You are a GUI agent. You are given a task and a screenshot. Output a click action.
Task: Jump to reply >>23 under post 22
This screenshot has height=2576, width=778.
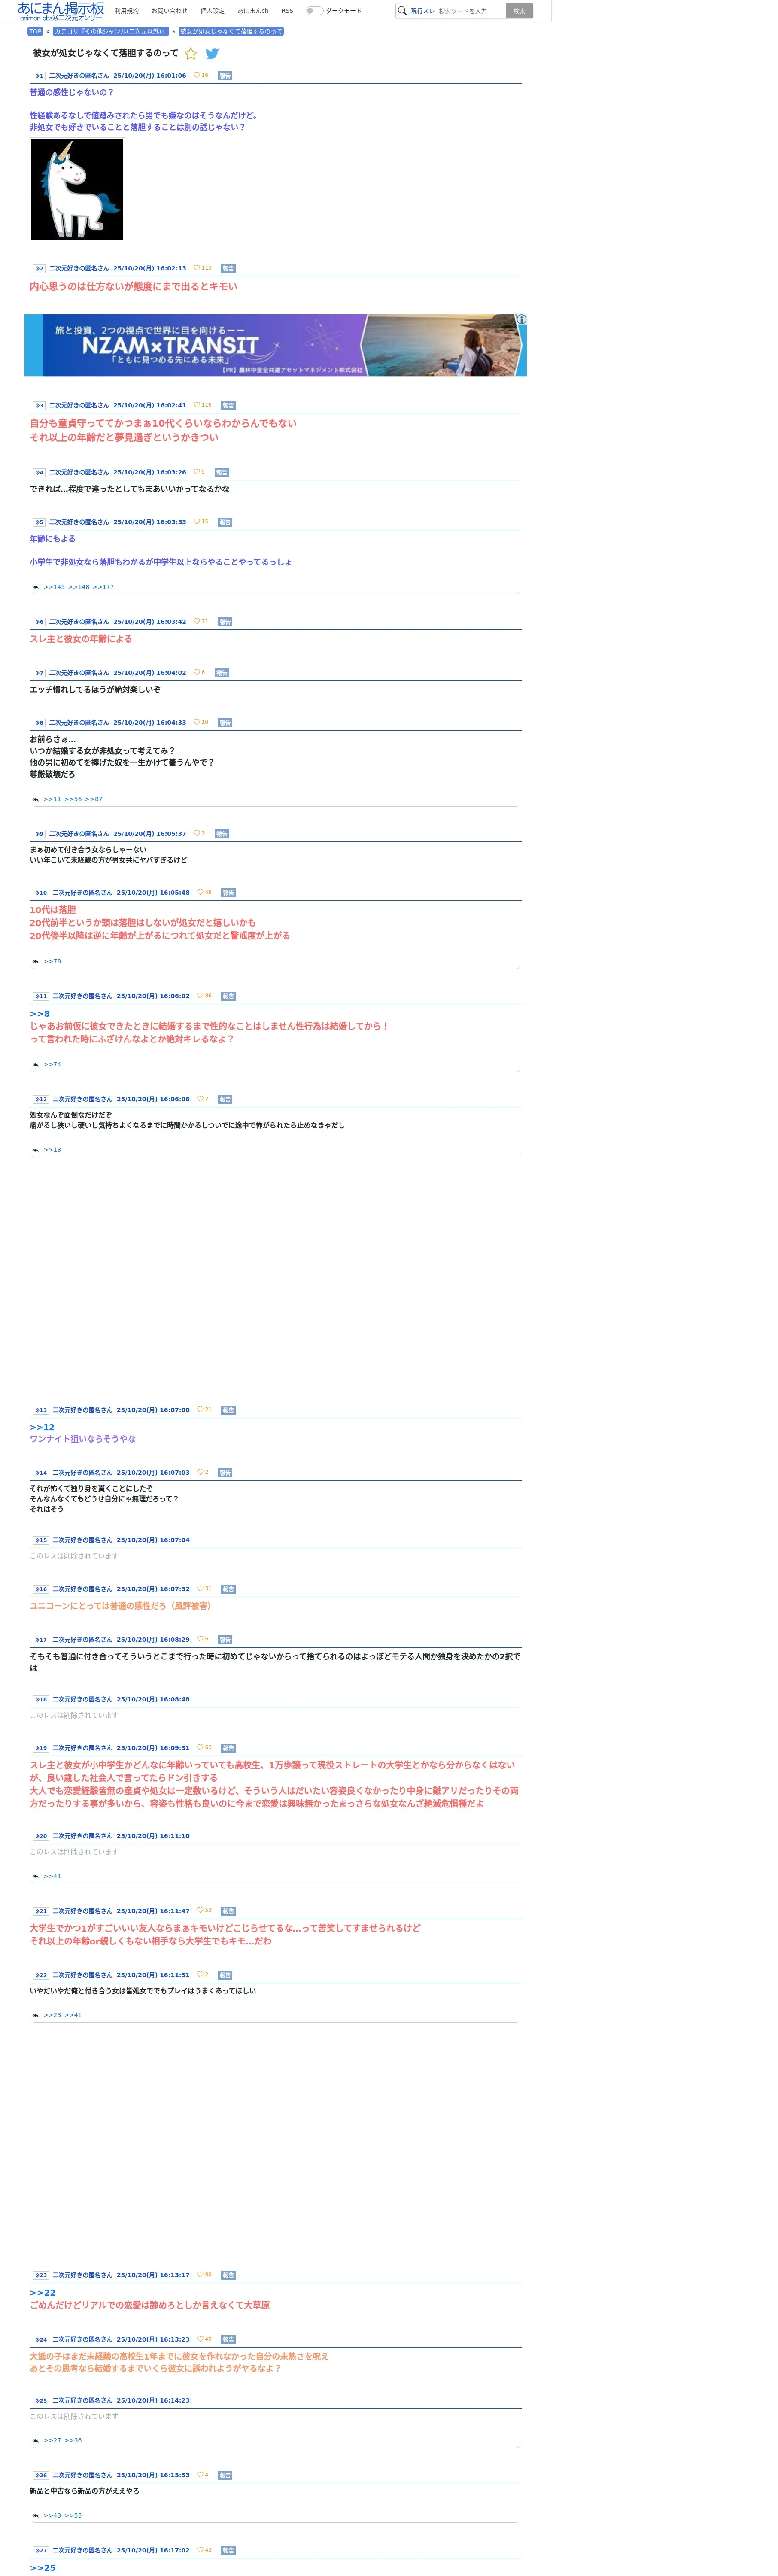pos(52,2015)
